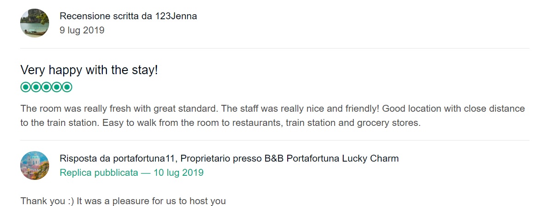Click the review line mentioning grocery stores
Screen dimensions: 535x206
(x=220, y=123)
